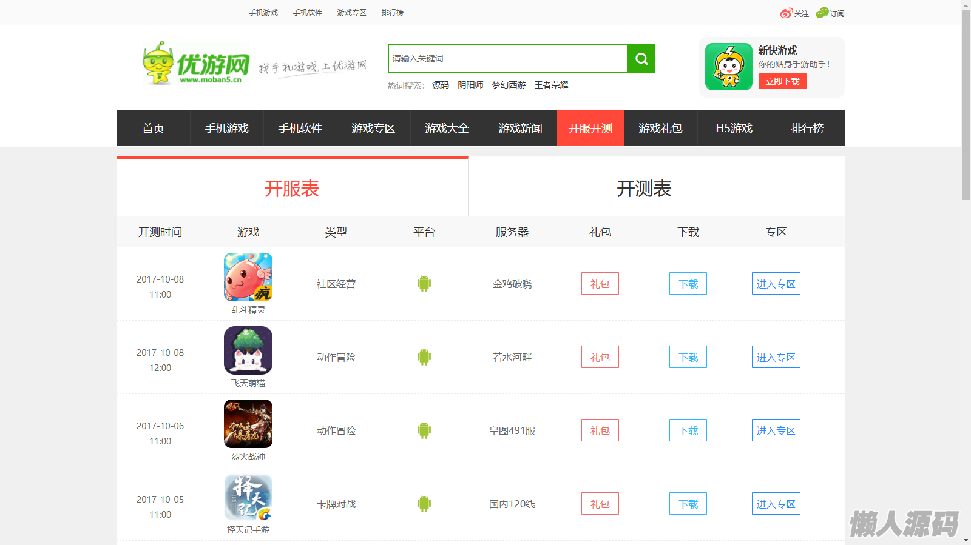Click the 新快游戏 app icon
The height and width of the screenshot is (545, 971).
click(x=729, y=67)
